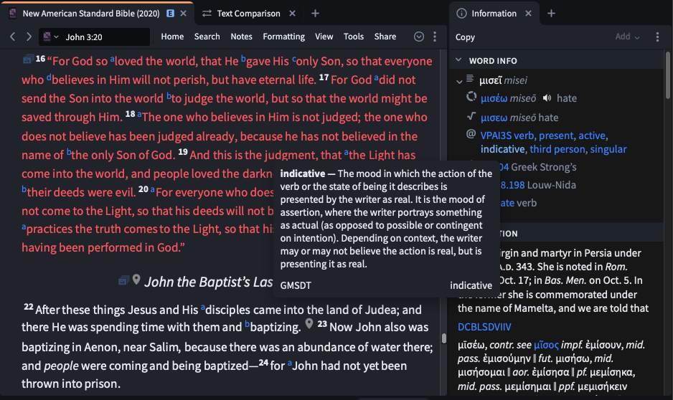Go back with the left arrow button
The height and width of the screenshot is (400, 673).
[x=12, y=37]
